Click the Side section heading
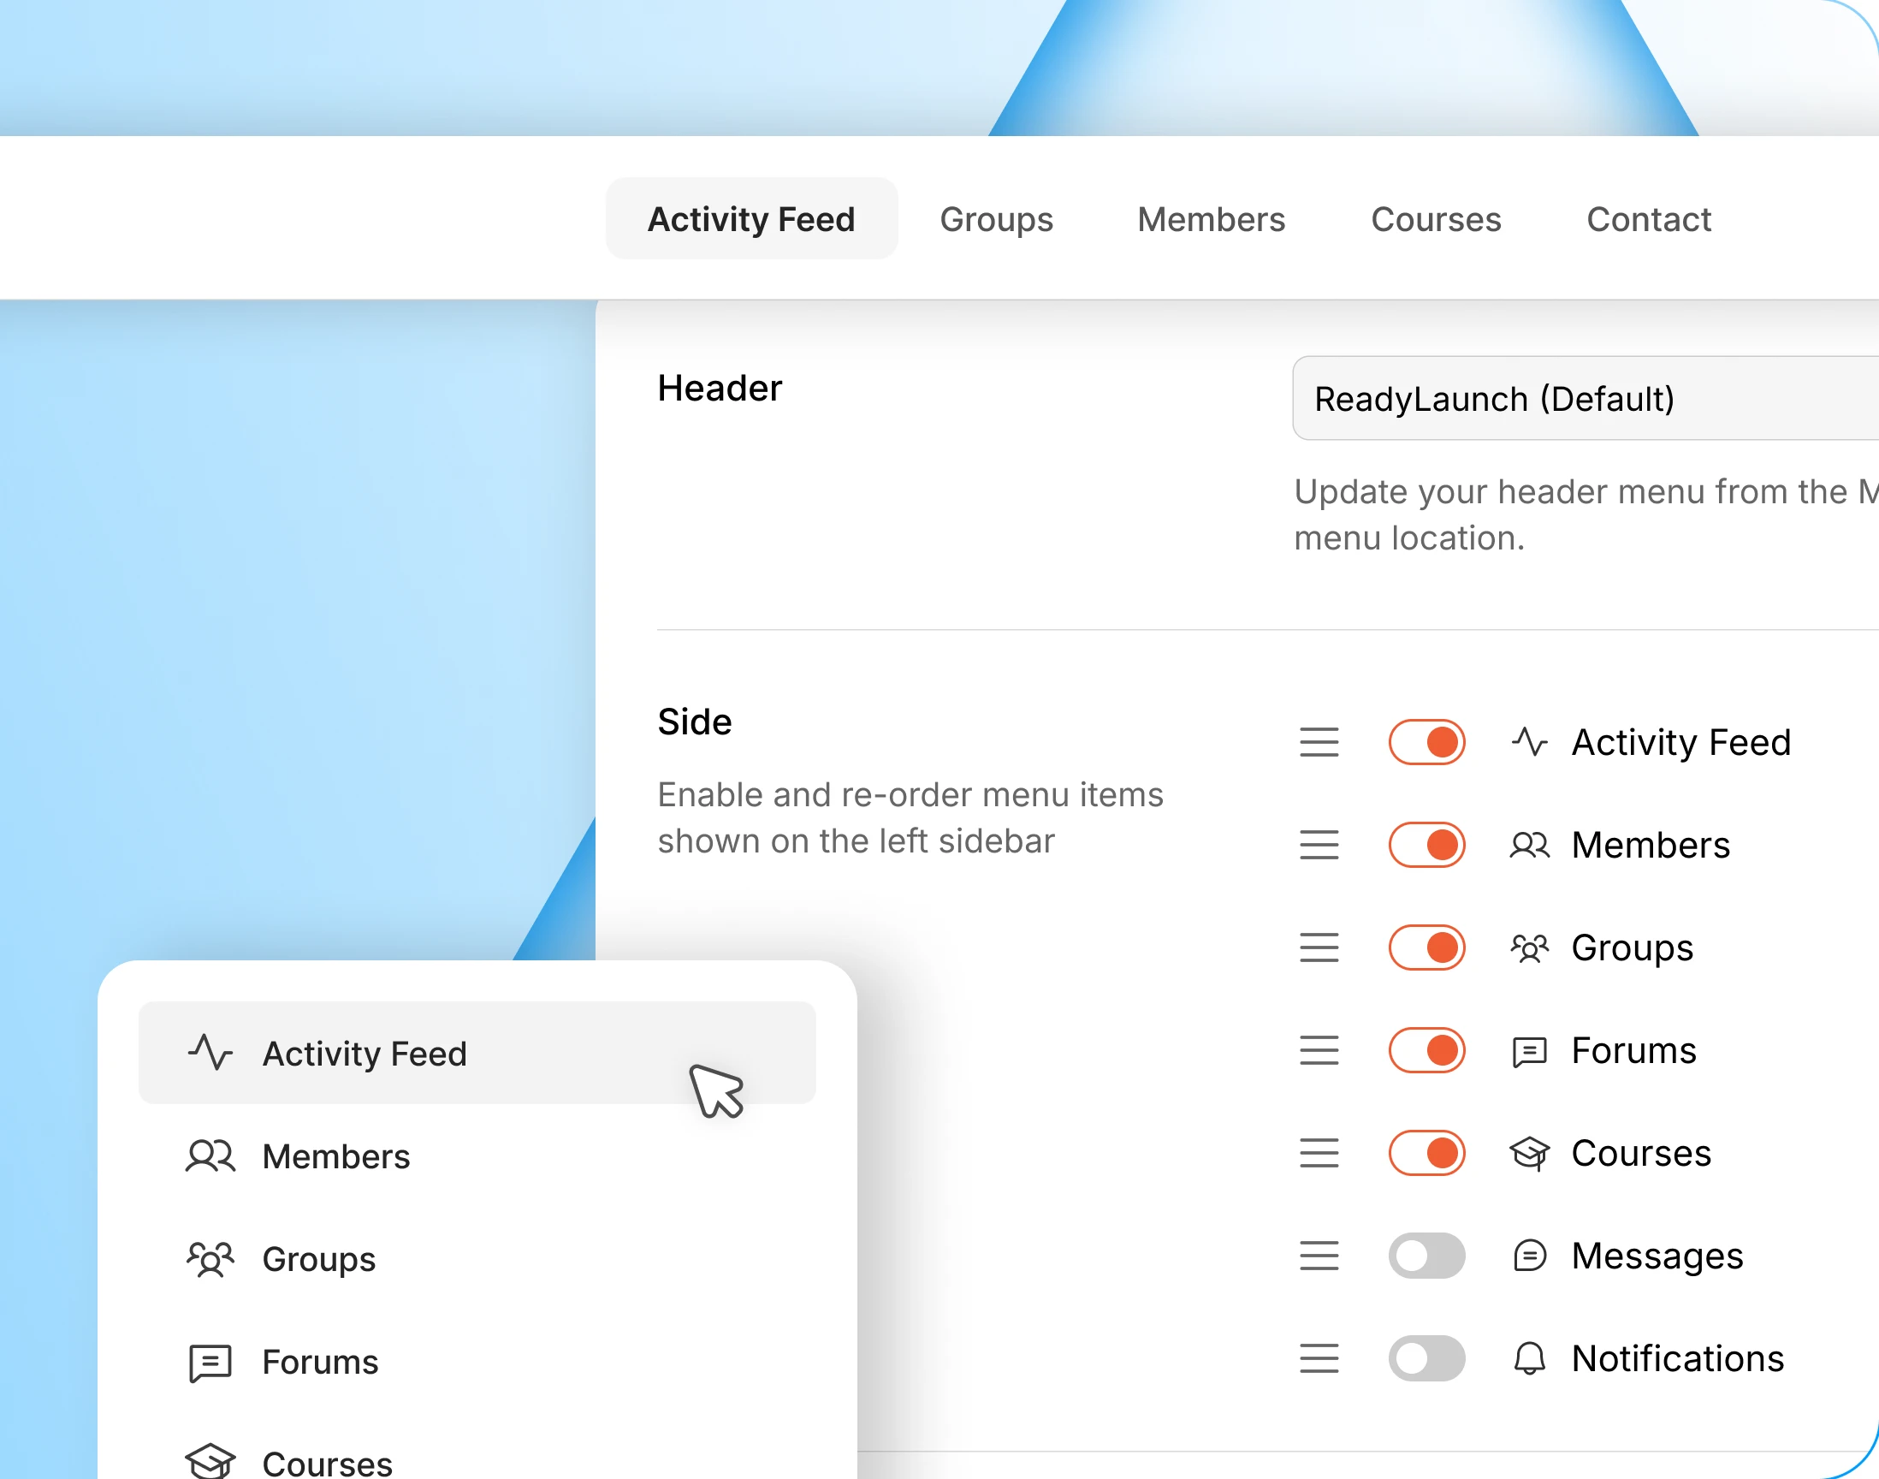The height and width of the screenshot is (1479, 1879). pos(694,722)
